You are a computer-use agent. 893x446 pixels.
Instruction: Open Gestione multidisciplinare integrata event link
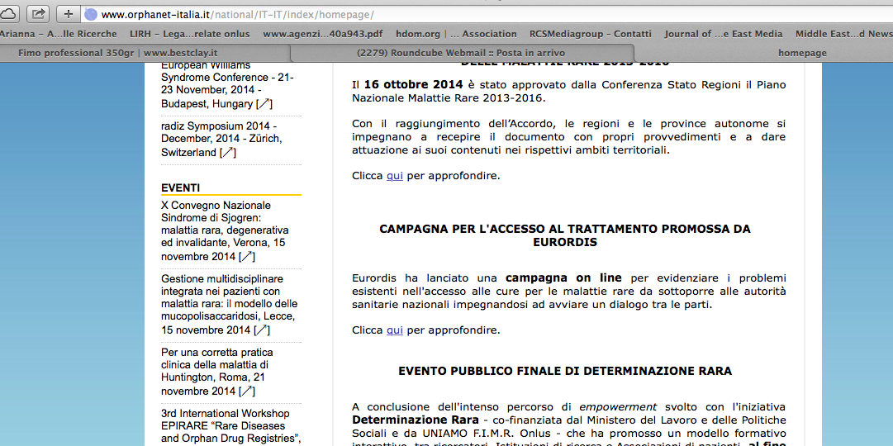(x=229, y=304)
